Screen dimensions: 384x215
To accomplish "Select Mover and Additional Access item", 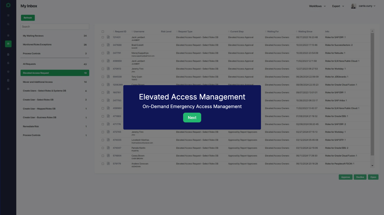I will point(55,82).
